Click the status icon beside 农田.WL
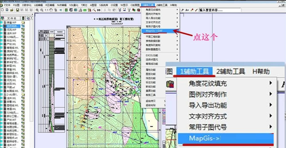This screenshot has width=286, height=148. (23, 84)
